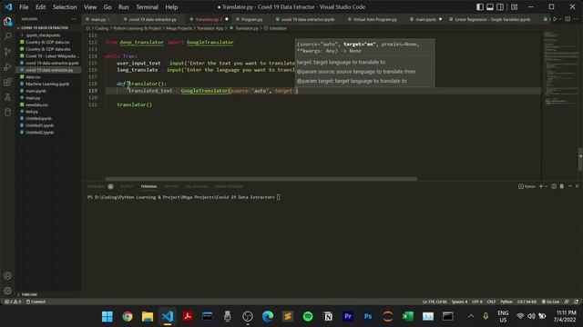Switch to Linear Regression - Single Variables.ipynb tab
583x327 pixels.
(492, 19)
